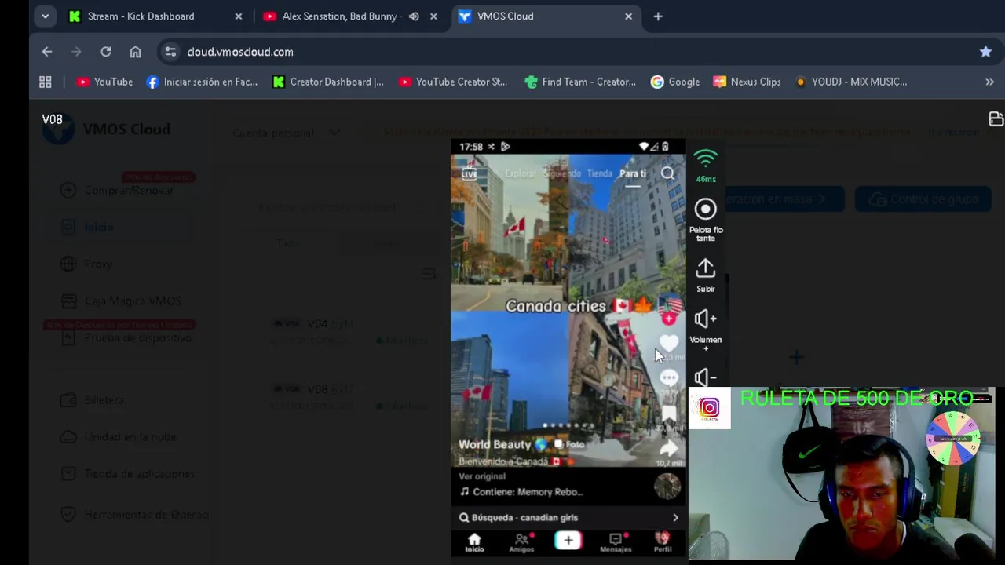
Task: Tap the Foto label badge
Action: coord(569,444)
